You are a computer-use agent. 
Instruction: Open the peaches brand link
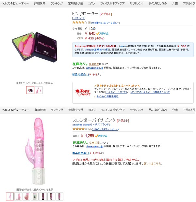91,124
